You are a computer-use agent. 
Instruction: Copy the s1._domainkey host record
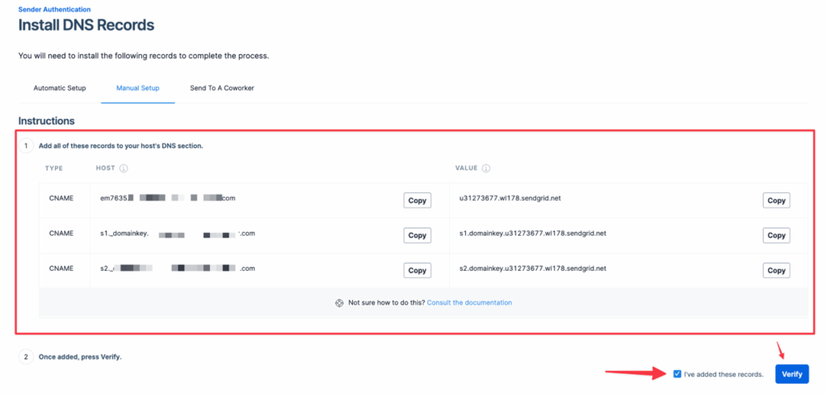click(x=418, y=236)
